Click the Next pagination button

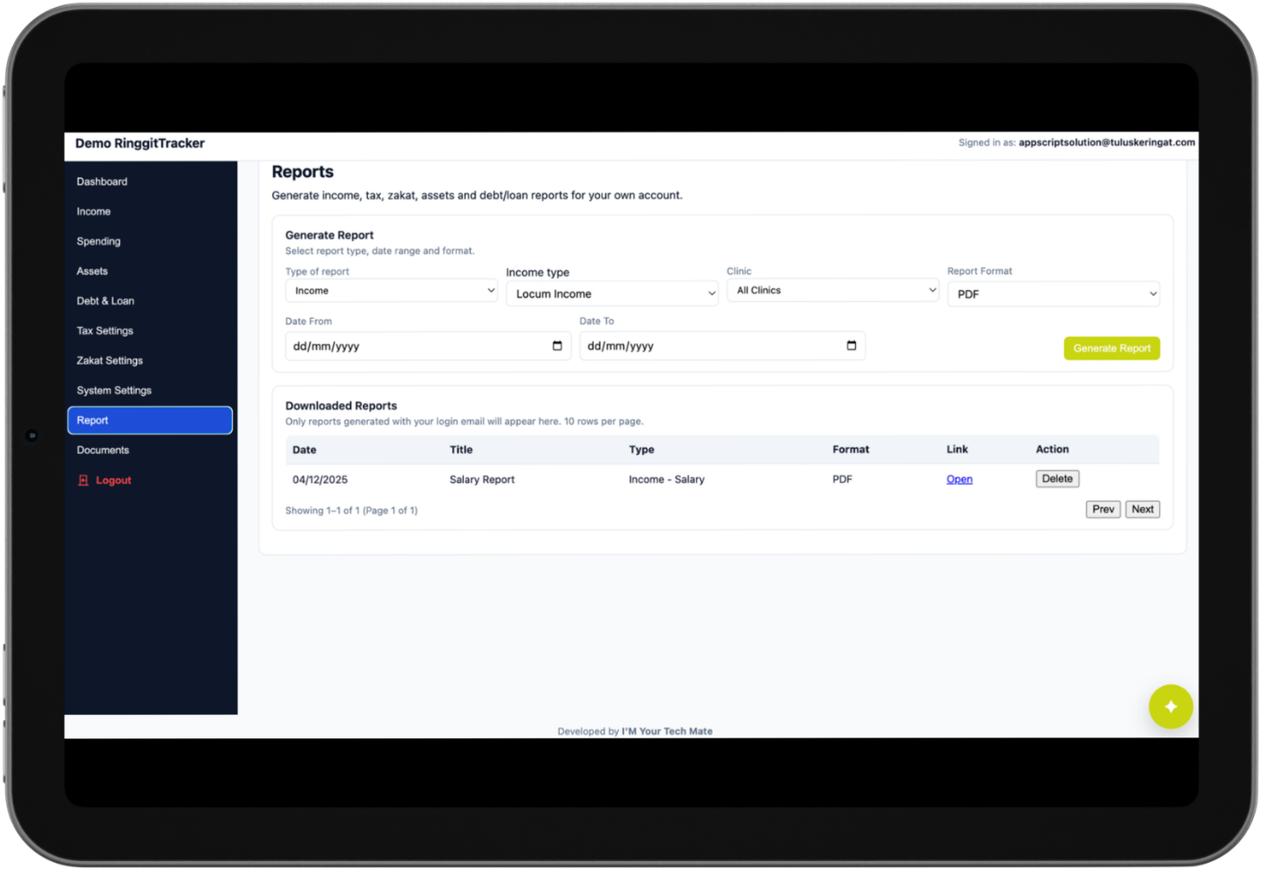(1143, 509)
